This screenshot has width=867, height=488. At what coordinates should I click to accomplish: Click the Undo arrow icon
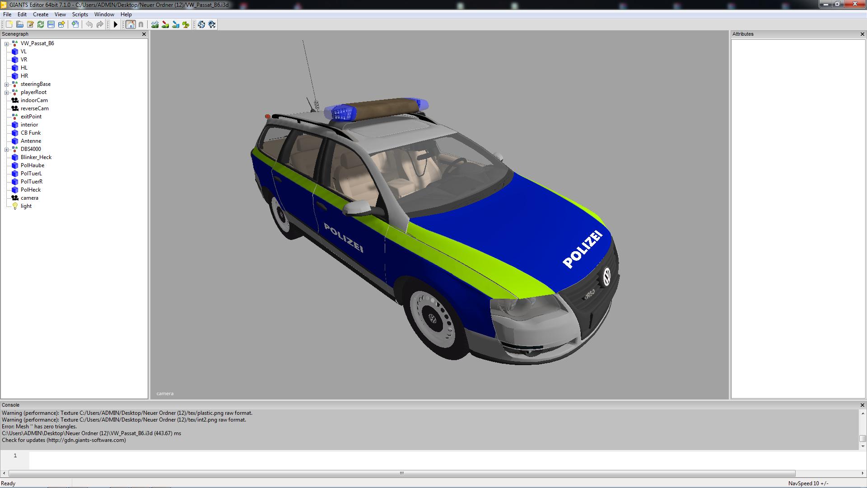[x=89, y=24]
